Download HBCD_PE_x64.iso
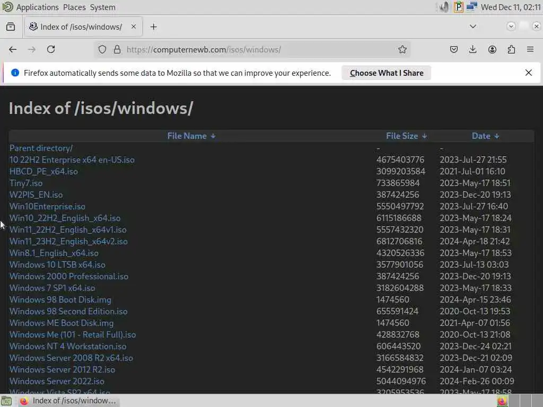 point(43,171)
